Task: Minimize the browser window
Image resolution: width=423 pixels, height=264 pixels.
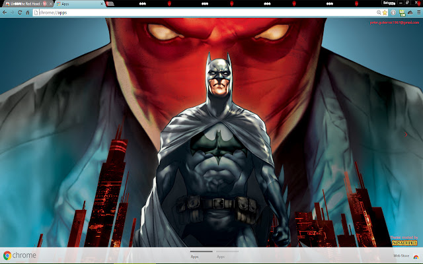Action: click(x=401, y=3)
